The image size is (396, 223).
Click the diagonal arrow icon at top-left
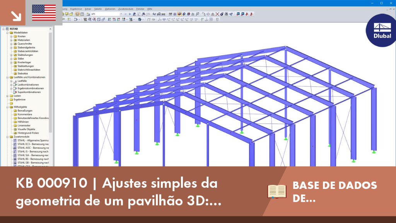point(16,16)
